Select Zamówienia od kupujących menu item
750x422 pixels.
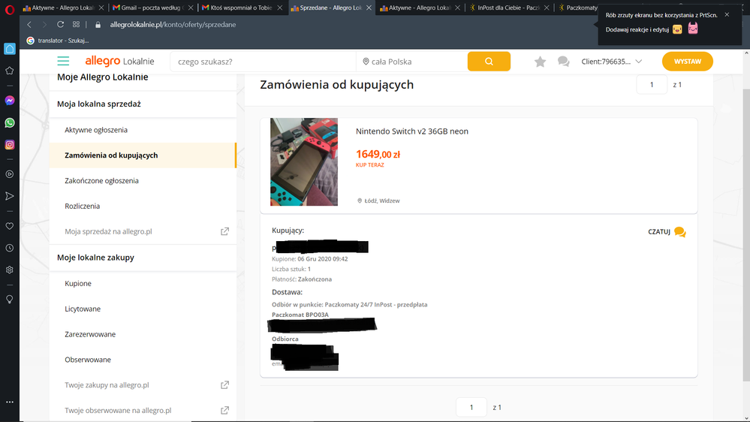point(143,155)
